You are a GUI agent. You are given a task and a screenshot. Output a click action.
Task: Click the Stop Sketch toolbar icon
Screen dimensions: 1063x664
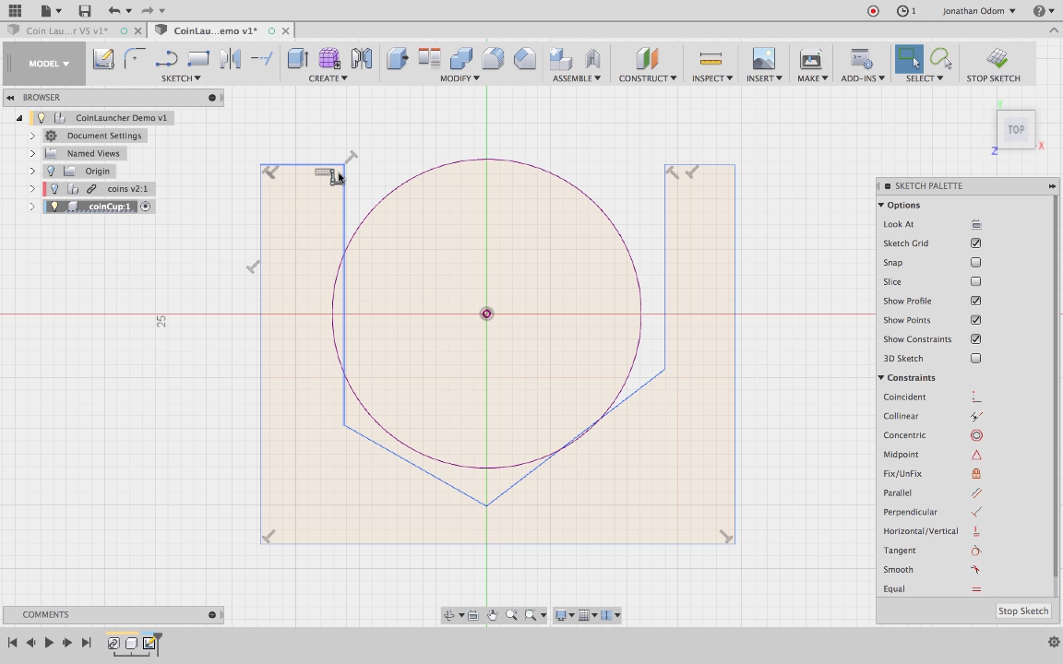click(x=995, y=59)
